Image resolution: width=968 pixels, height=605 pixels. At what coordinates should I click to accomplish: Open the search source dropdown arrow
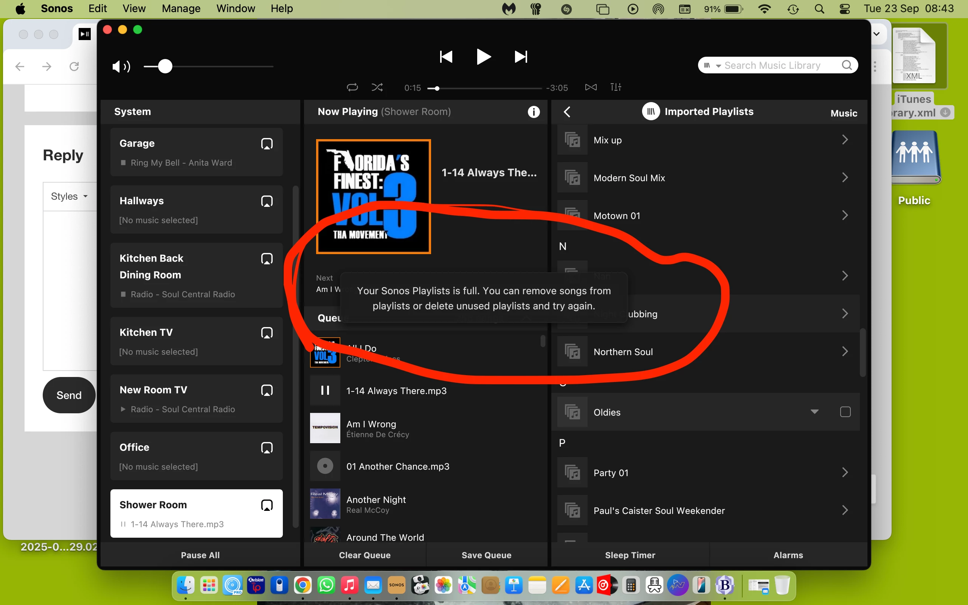tap(718, 66)
